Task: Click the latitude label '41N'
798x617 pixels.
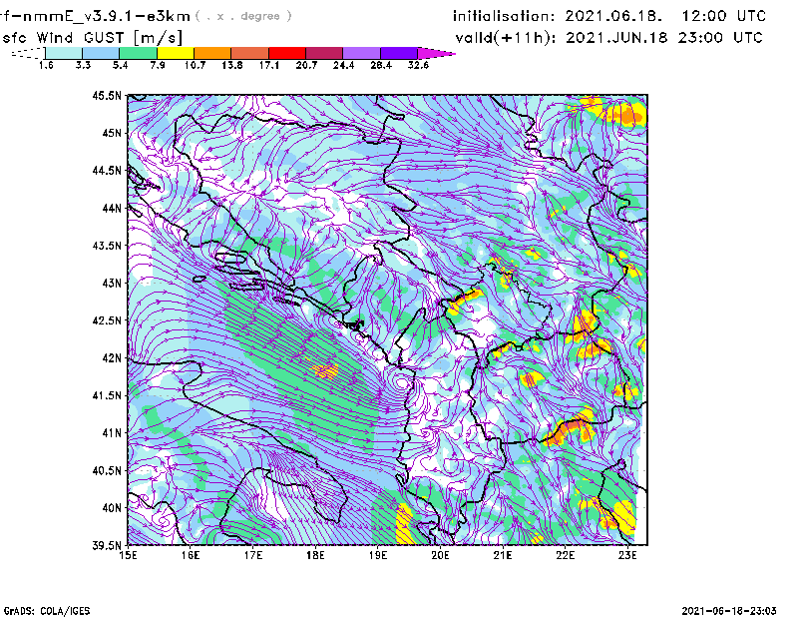Action: 112,432
